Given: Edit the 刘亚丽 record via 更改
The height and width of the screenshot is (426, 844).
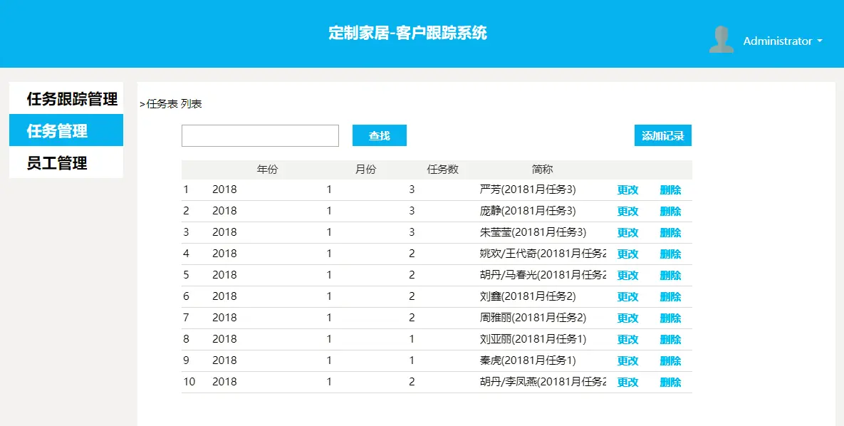Looking at the screenshot, I should pos(627,339).
